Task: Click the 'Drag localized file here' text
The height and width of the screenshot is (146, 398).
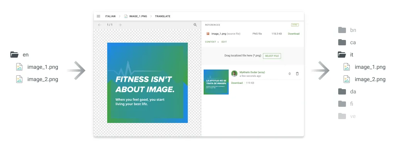Action: (x=243, y=56)
